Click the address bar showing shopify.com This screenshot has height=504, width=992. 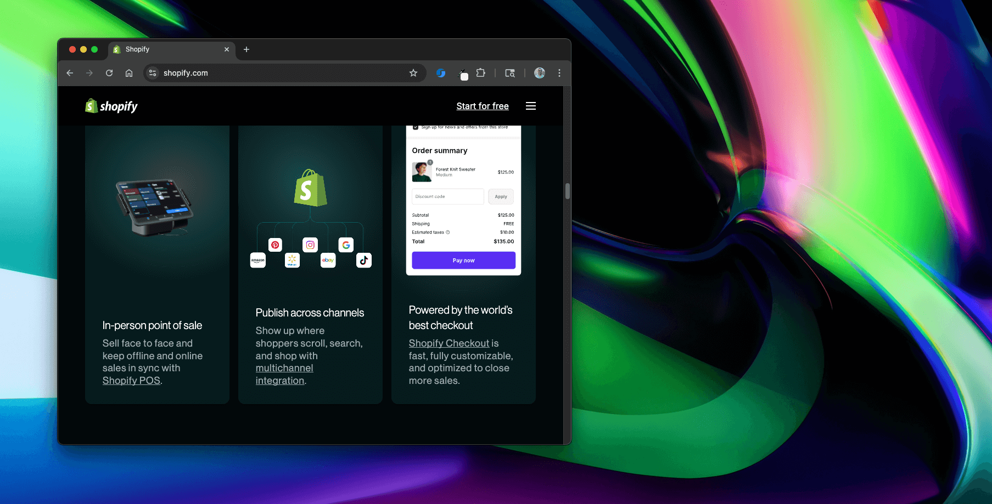285,73
